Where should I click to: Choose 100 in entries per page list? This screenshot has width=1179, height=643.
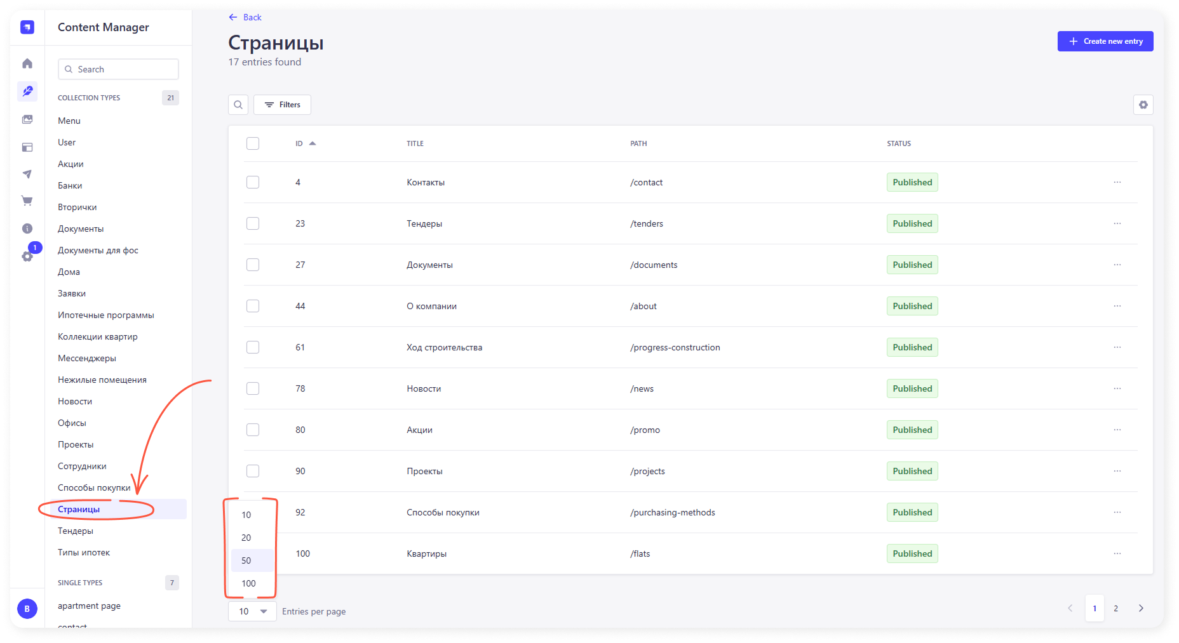248,583
